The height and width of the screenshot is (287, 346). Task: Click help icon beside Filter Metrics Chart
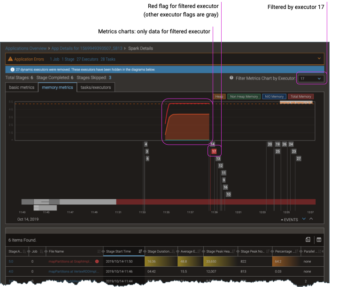tap(231, 78)
